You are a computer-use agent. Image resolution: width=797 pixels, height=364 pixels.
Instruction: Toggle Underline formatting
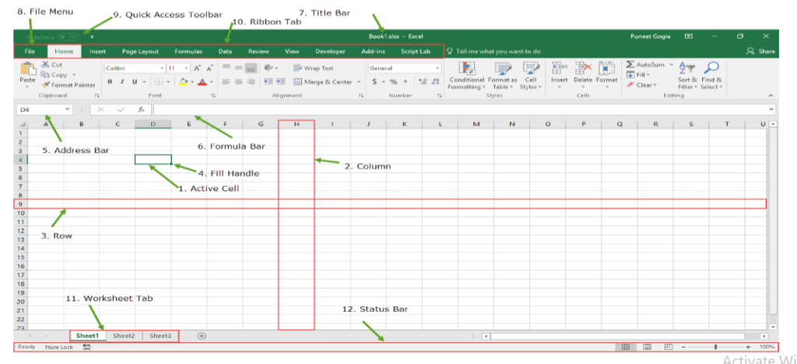point(135,82)
